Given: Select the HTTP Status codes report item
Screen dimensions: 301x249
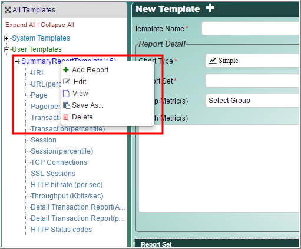Looking at the screenshot, I should pyautogui.click(x=61, y=230).
